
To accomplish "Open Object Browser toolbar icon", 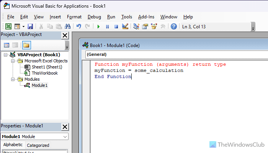I will tap(154, 26).
